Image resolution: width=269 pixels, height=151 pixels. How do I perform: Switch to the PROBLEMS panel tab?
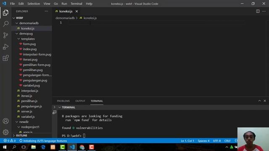pyautogui.click(x=63, y=101)
